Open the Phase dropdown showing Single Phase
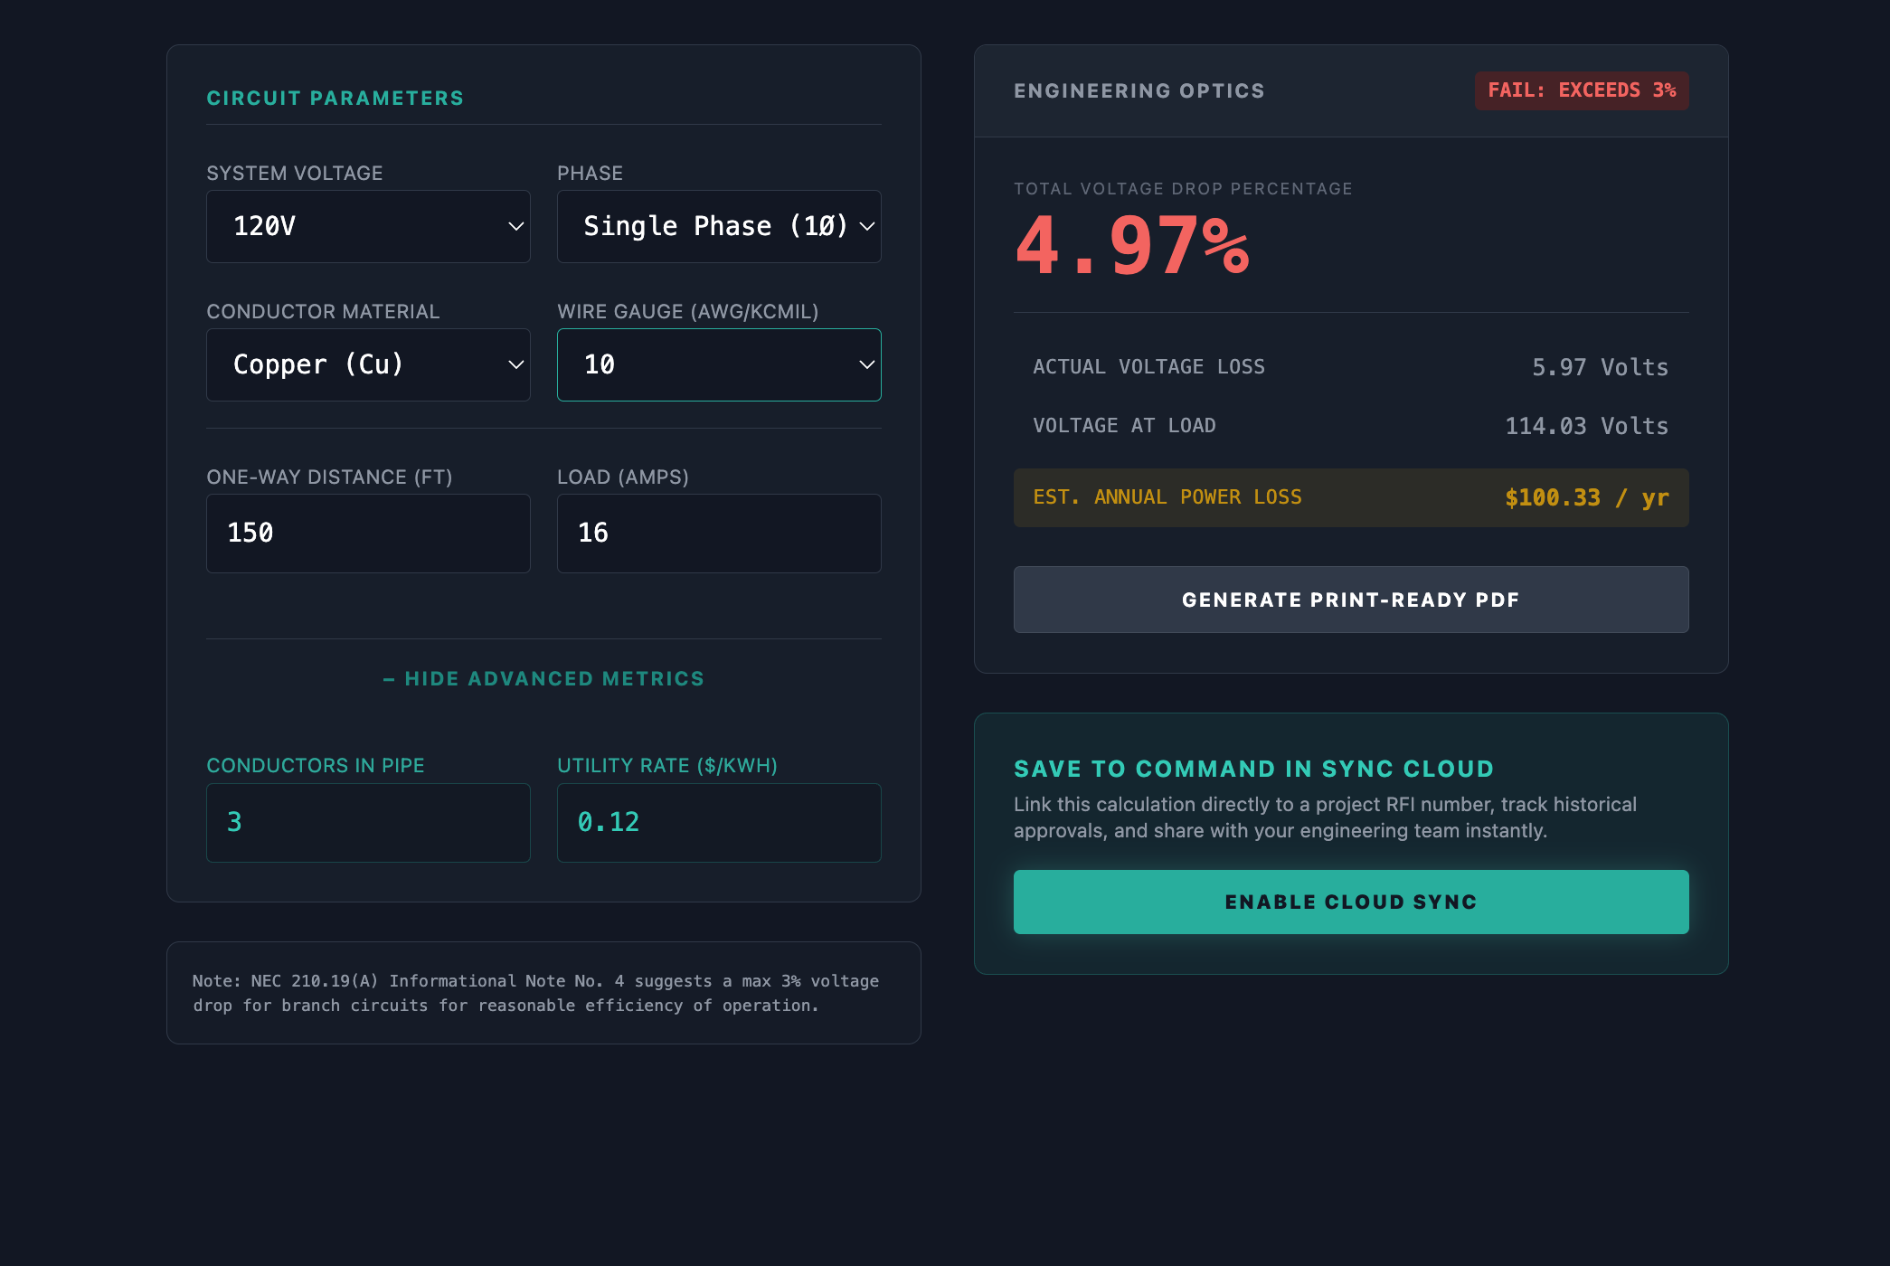The width and height of the screenshot is (1890, 1266). (x=719, y=226)
